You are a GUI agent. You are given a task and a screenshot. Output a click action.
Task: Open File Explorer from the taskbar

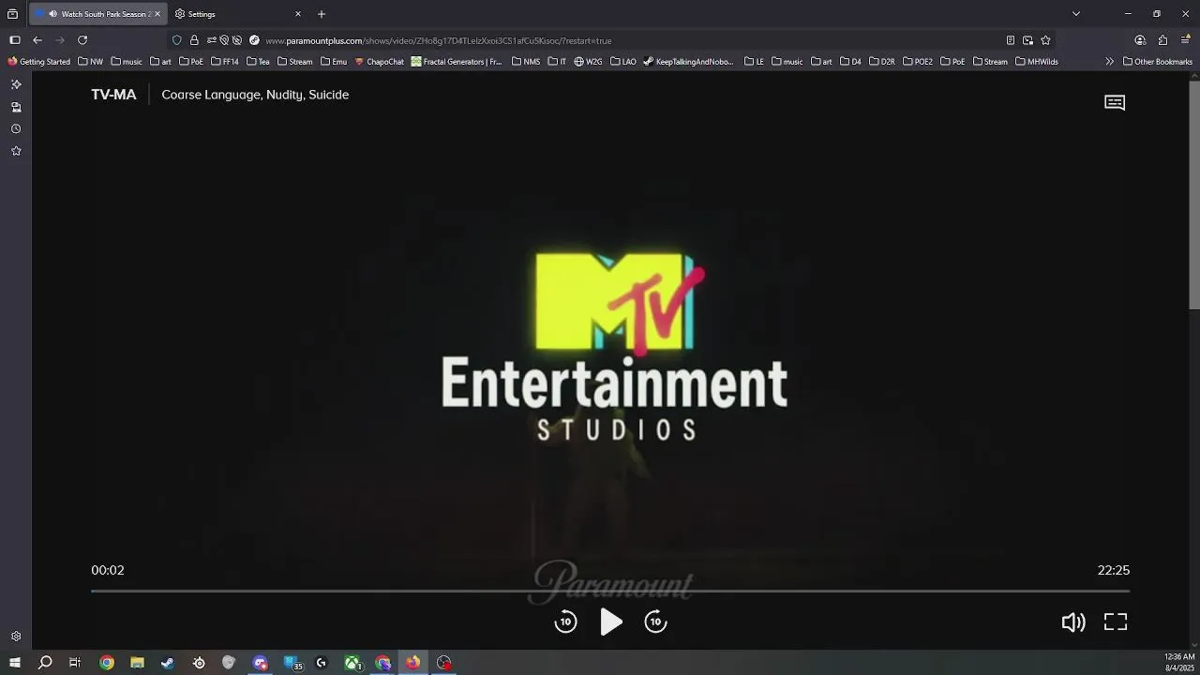coord(137,663)
